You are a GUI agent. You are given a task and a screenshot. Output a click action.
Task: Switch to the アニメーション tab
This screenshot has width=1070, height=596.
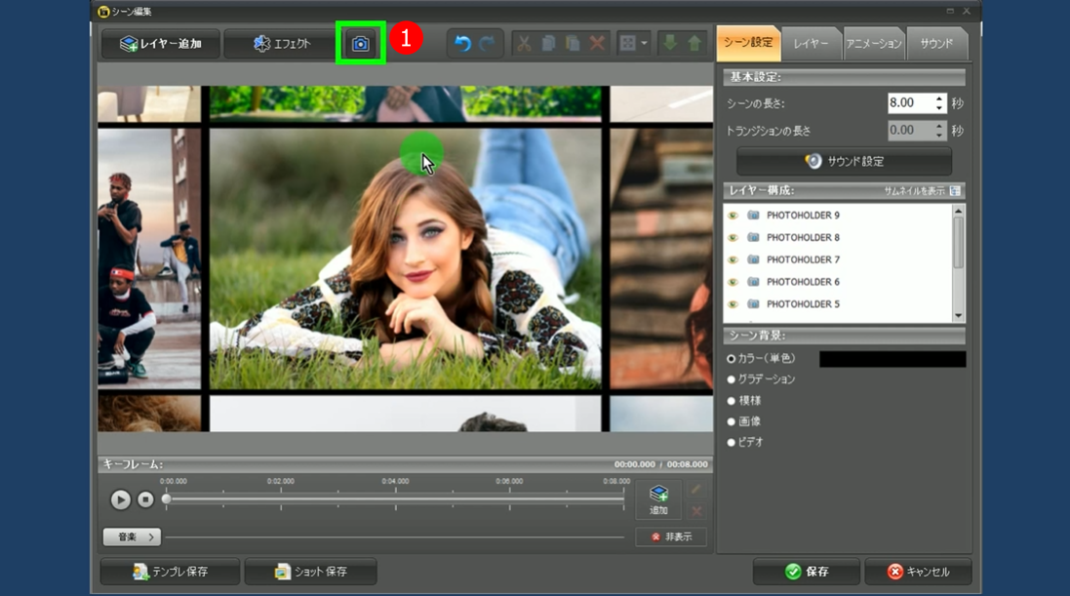pyautogui.click(x=873, y=44)
